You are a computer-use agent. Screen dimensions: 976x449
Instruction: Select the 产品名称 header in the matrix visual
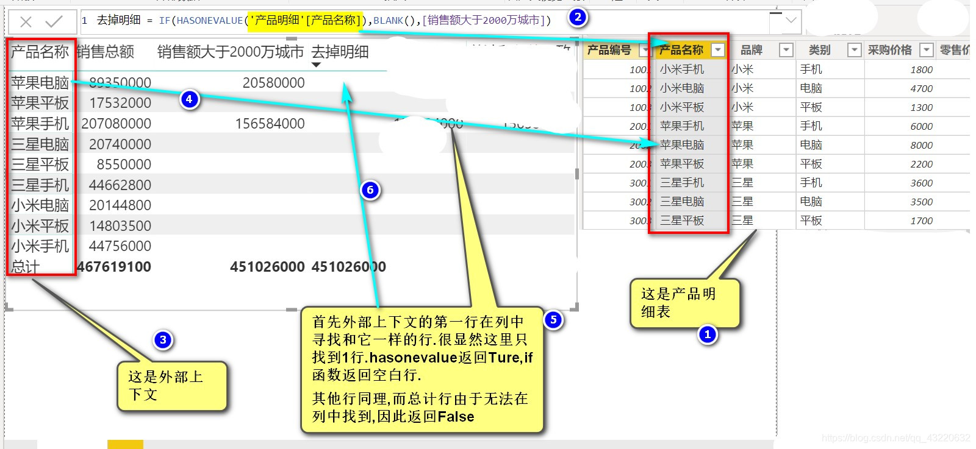click(40, 52)
